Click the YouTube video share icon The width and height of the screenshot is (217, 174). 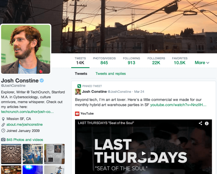point(200,123)
